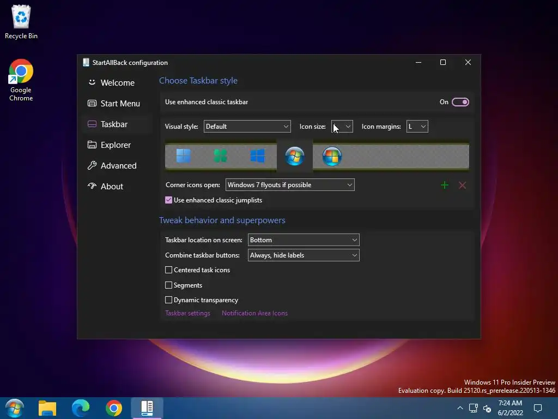Close the StartAllBack configuration window
Viewport: 558px width, 419px height.
click(x=468, y=62)
